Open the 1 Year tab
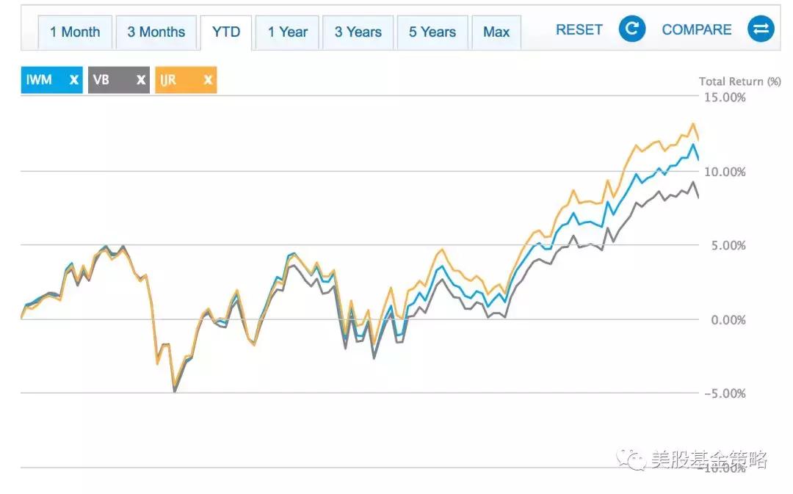Screen dimensions: 793x494 tap(288, 32)
